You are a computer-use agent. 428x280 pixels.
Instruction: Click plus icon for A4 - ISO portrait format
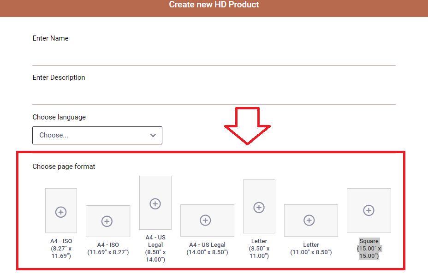point(61,212)
